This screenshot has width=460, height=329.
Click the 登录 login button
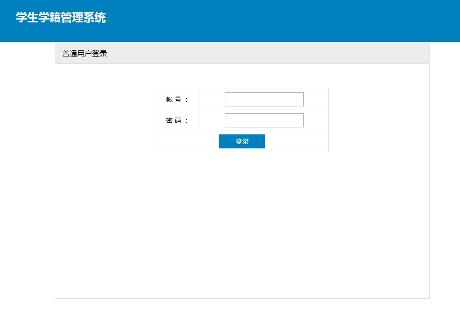pos(242,141)
